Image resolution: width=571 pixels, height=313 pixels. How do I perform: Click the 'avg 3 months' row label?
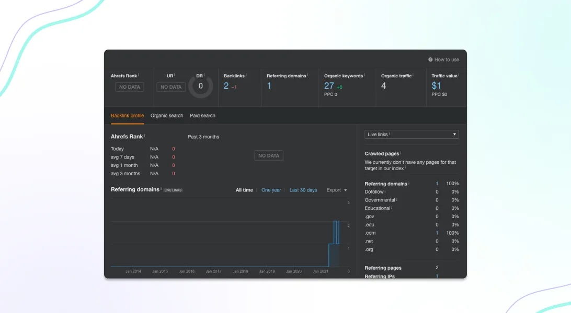pyautogui.click(x=125, y=174)
